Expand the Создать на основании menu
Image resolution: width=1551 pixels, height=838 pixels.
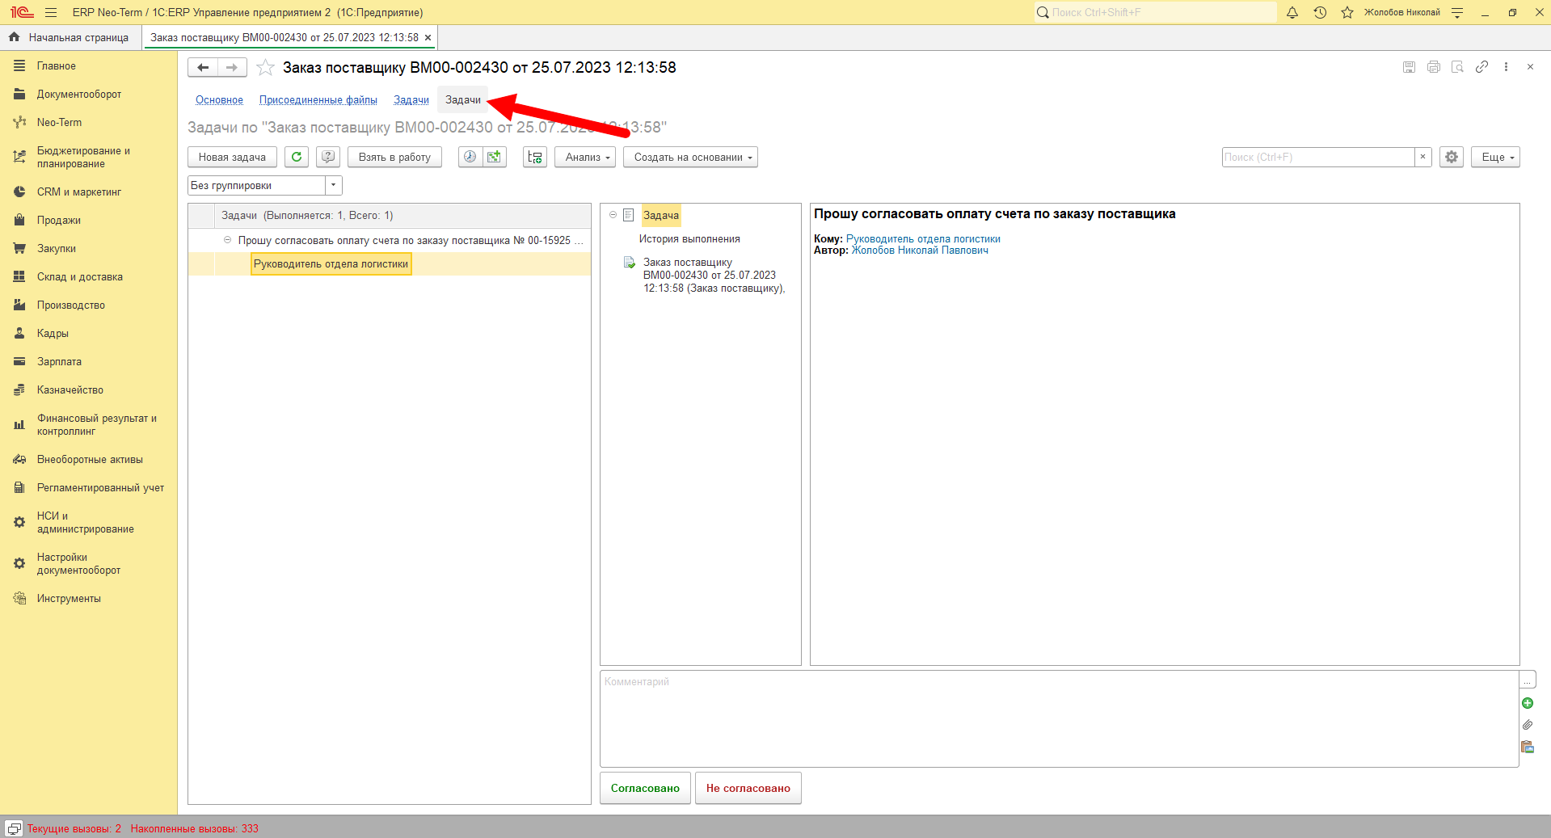click(690, 157)
